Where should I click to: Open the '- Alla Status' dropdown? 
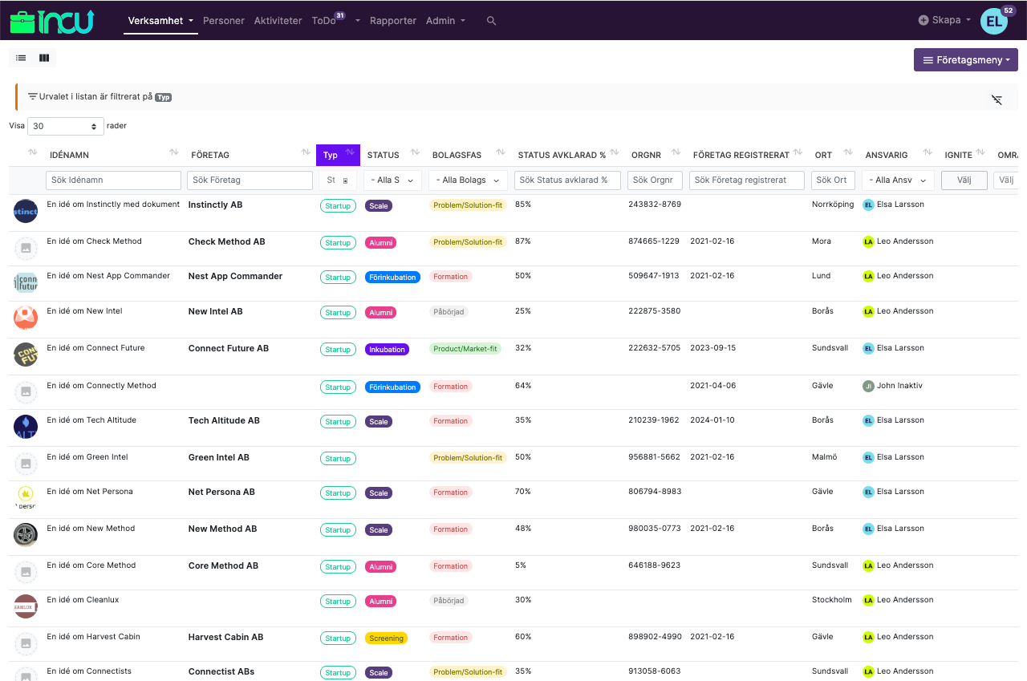point(392,180)
